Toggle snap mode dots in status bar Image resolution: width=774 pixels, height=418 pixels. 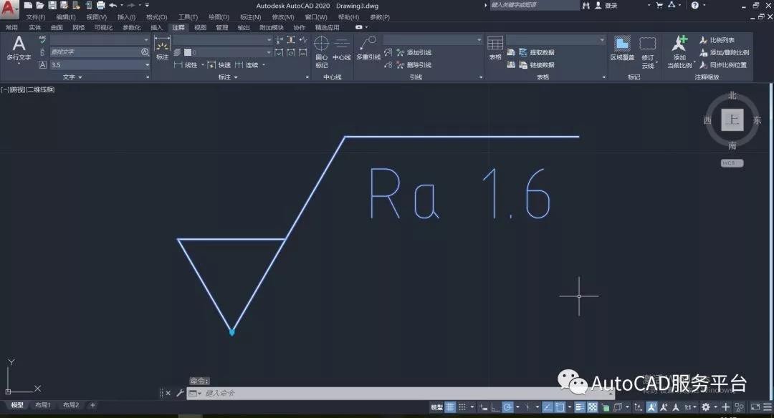(462, 407)
